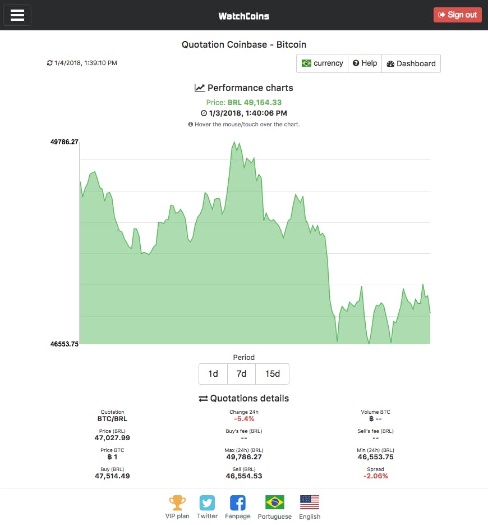Click the exchange arrows icon beside Quotations details

tap(203, 399)
